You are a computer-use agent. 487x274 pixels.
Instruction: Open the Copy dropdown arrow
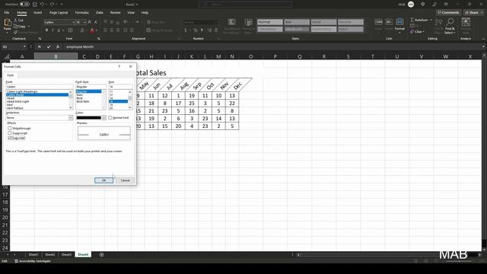pos(29,27)
